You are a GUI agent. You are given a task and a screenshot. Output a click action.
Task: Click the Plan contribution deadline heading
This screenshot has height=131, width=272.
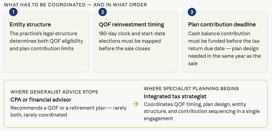point(222,24)
